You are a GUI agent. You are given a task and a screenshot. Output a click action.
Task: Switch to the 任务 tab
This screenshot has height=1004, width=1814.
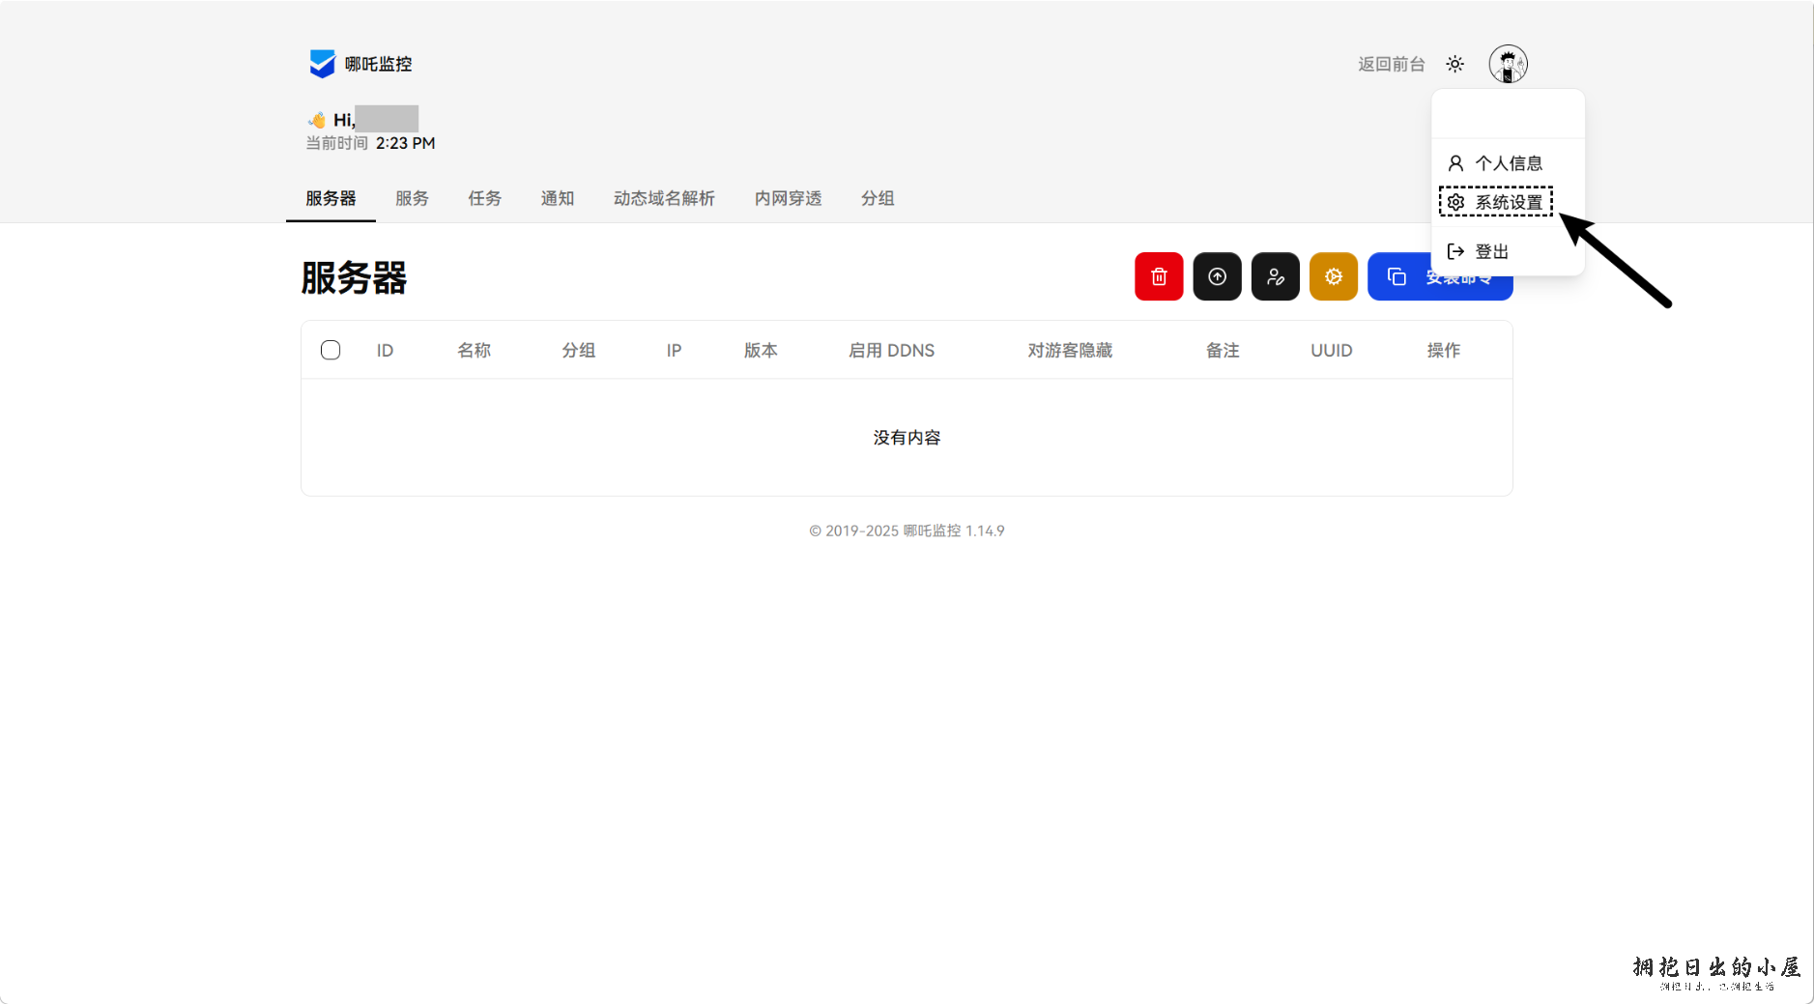pos(484,198)
